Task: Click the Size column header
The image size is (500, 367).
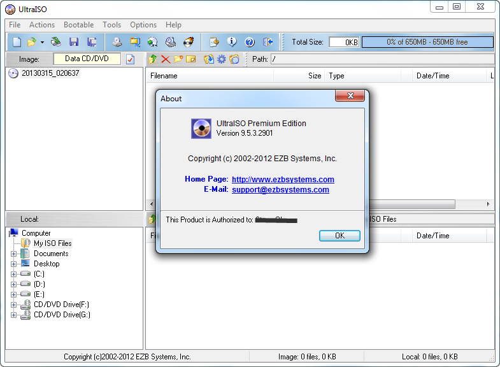Action: click(299, 76)
